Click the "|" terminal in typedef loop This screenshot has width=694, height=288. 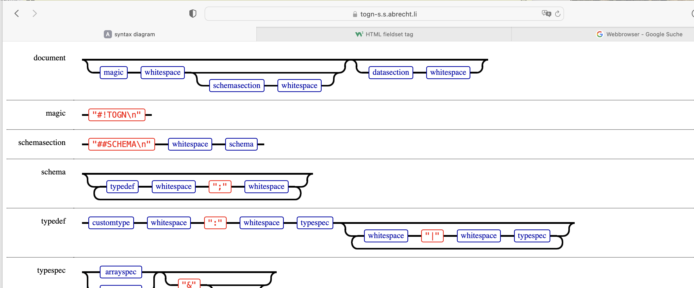432,236
